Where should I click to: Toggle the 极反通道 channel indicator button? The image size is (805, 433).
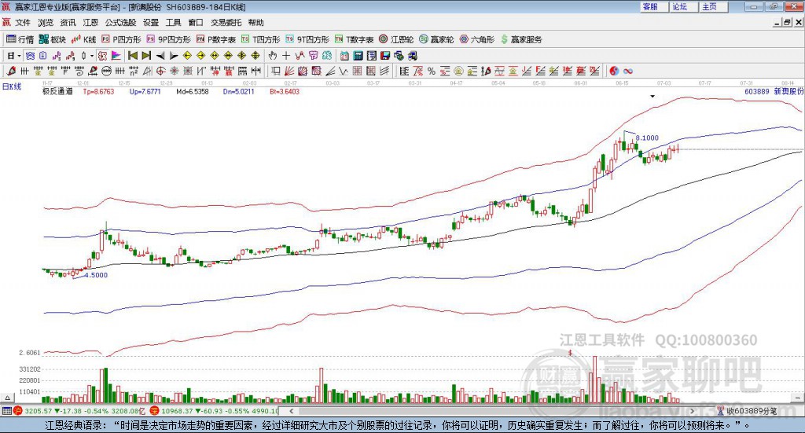(103, 56)
